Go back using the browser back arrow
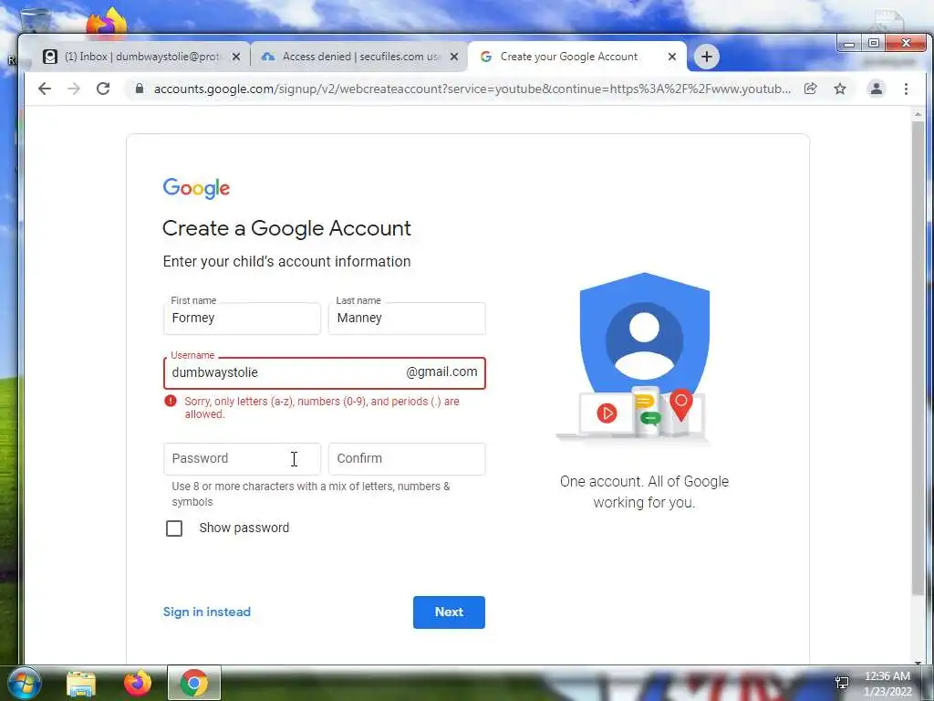The height and width of the screenshot is (701, 934). tap(45, 89)
